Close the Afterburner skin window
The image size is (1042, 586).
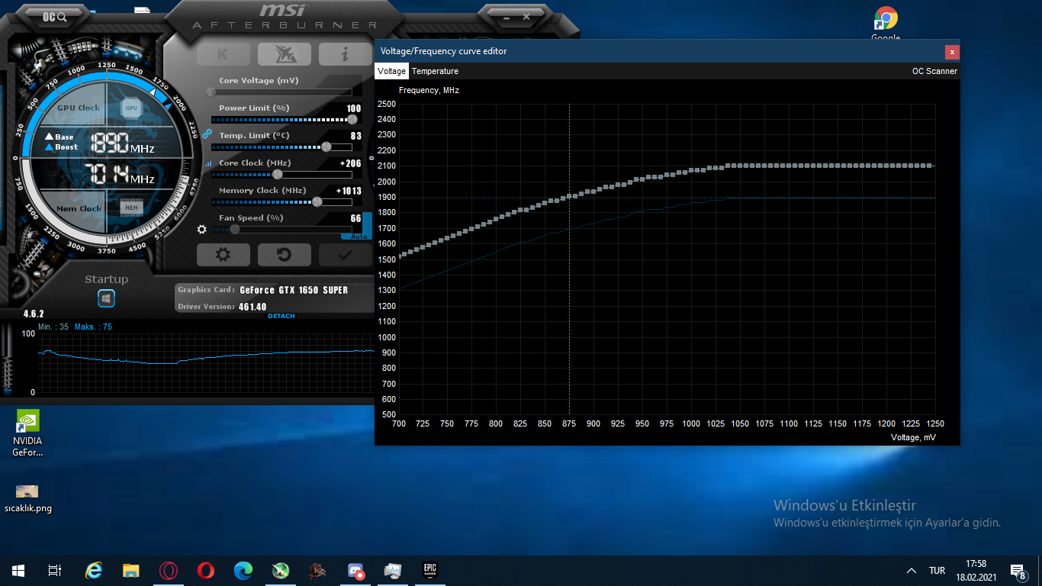526,16
